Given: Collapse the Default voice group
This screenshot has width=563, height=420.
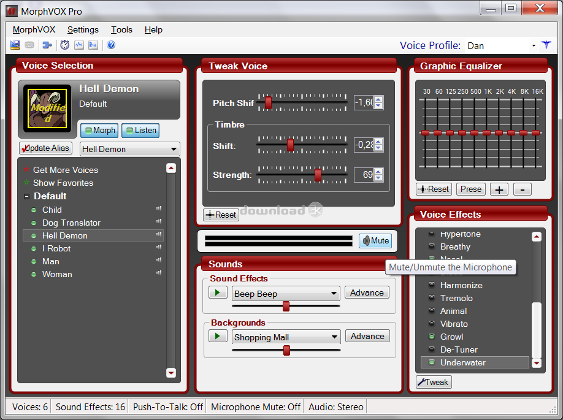Looking at the screenshot, I should (x=26, y=196).
